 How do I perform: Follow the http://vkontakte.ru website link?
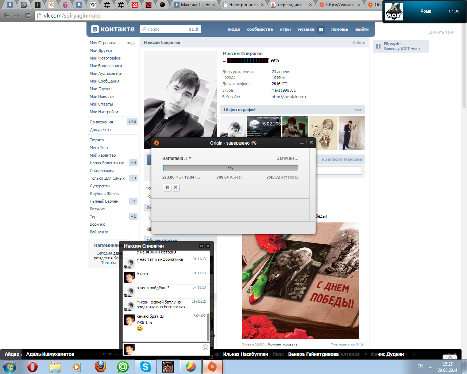click(x=289, y=97)
